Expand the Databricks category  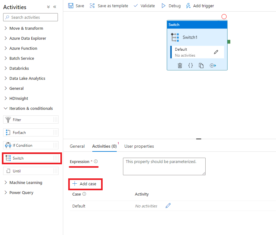(x=19, y=68)
